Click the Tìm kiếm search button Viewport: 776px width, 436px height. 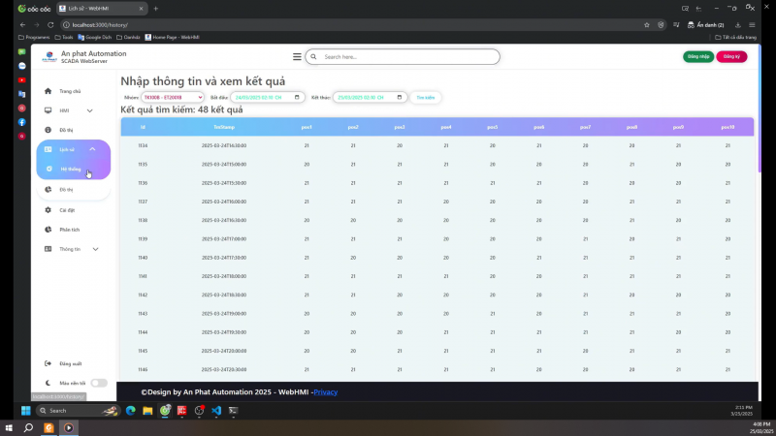pos(426,98)
